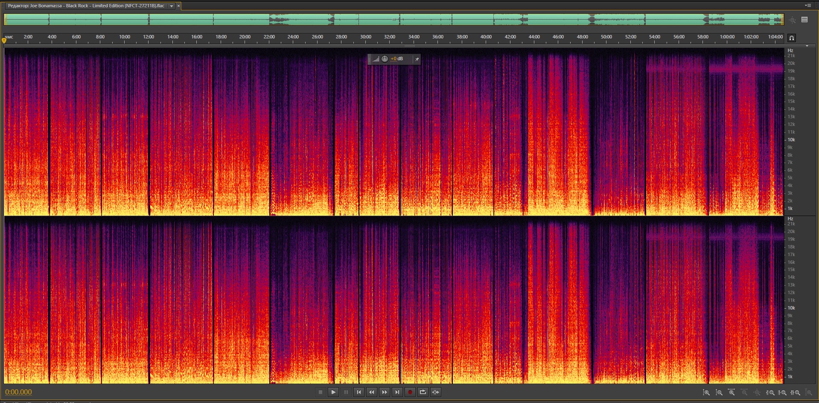This screenshot has width=819, height=403.
Task: Toggle Skip Selection button in transport bar
Action: point(435,392)
